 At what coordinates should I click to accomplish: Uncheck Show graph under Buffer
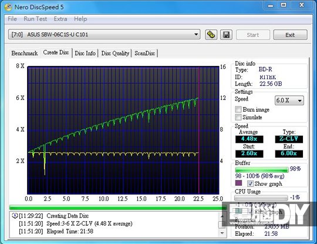tap(250, 183)
